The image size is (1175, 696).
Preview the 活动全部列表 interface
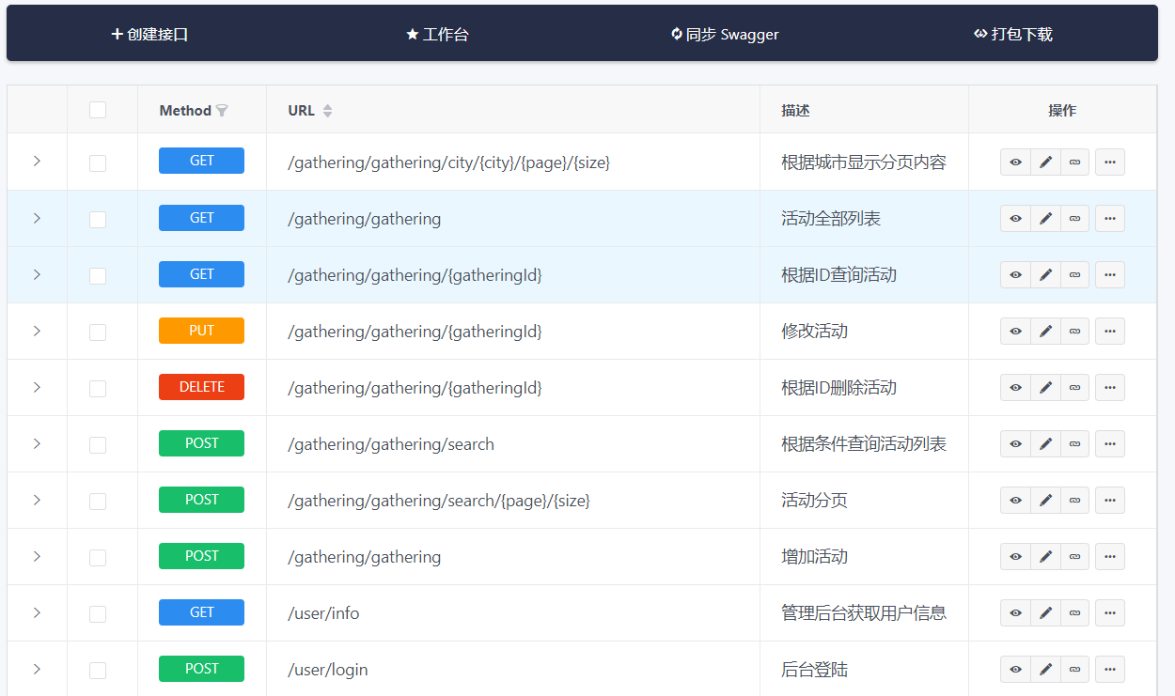pos(1015,218)
